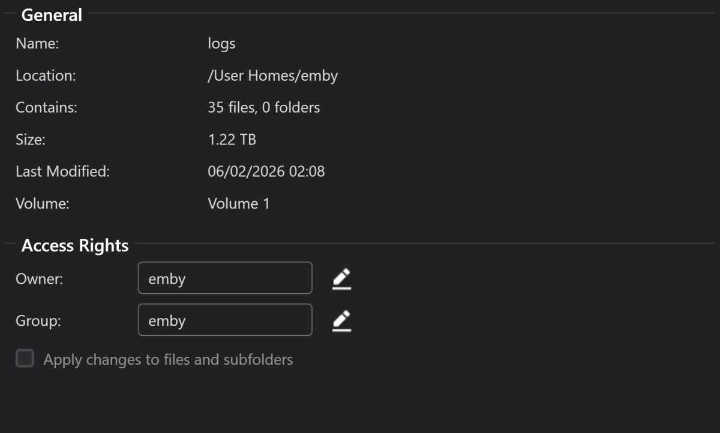The height and width of the screenshot is (433, 720).
Task: Click the location path /User Homes/emby
Action: [x=272, y=76]
